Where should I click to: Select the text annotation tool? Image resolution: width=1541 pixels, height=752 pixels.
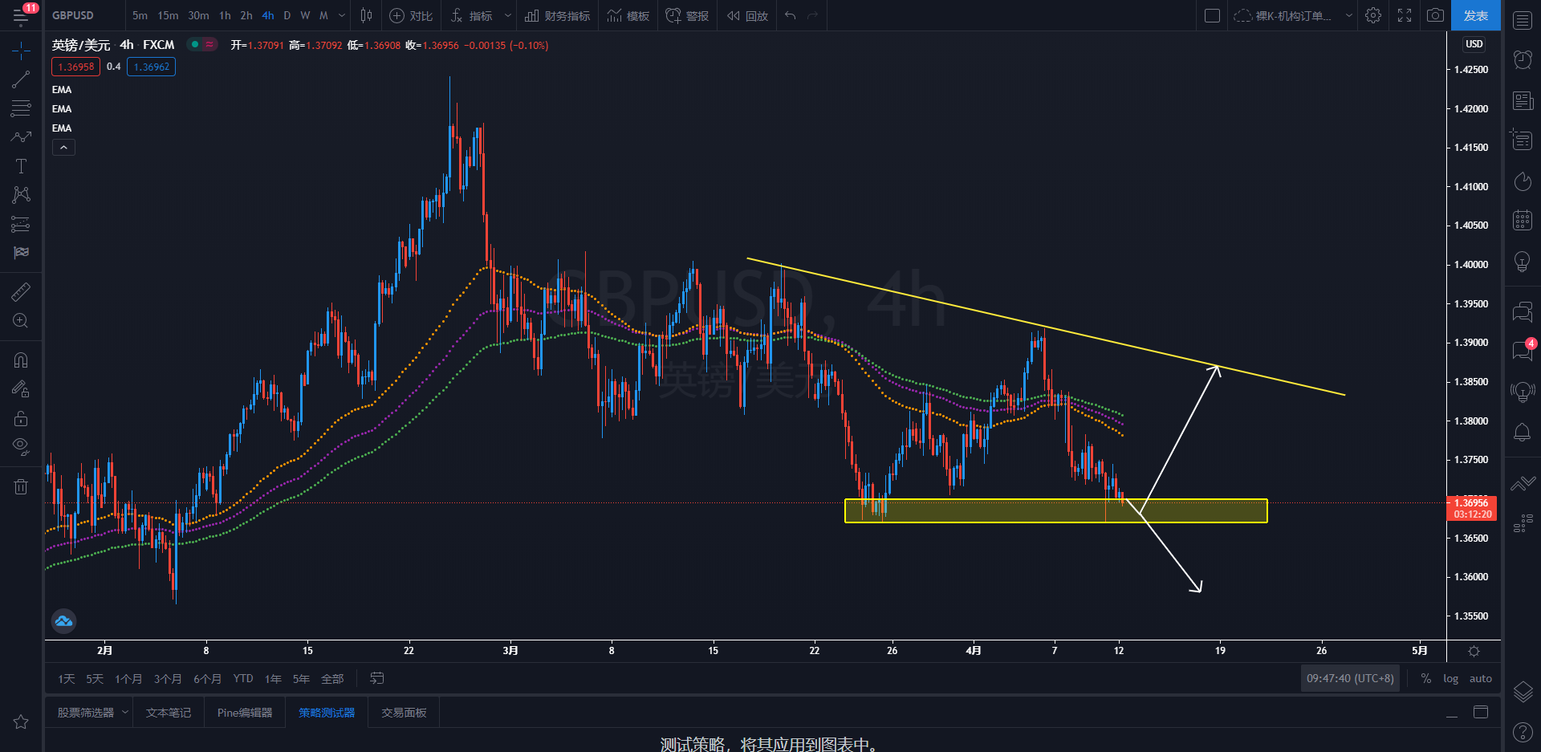pyautogui.click(x=21, y=166)
